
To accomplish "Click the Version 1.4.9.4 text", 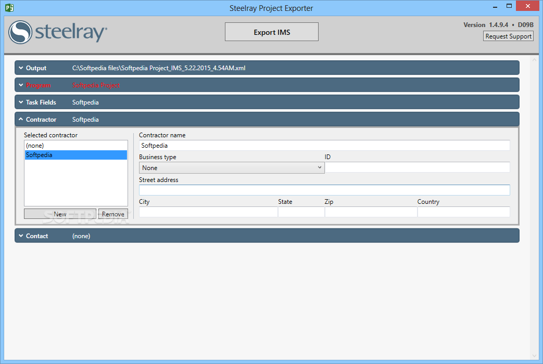I will (486, 25).
